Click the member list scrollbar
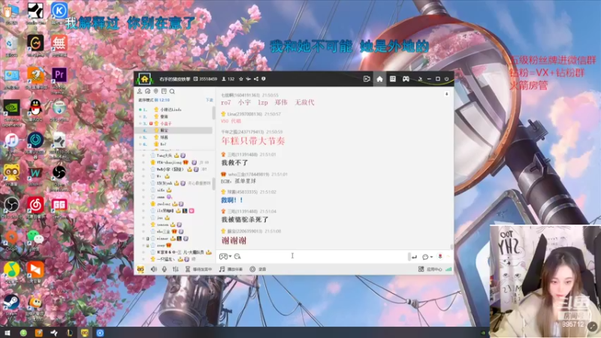Image resolution: width=601 pixels, height=338 pixels. 213,184
